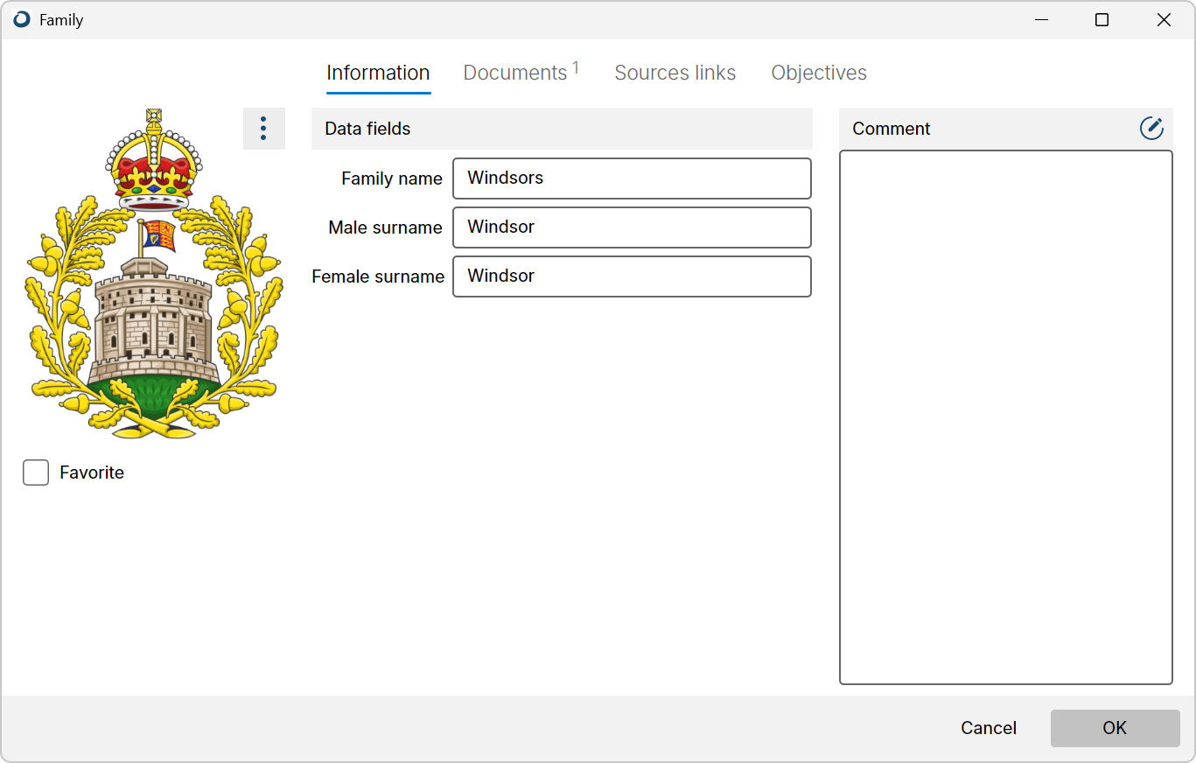
Task: Minimize the Family window
Action: [x=1041, y=19]
